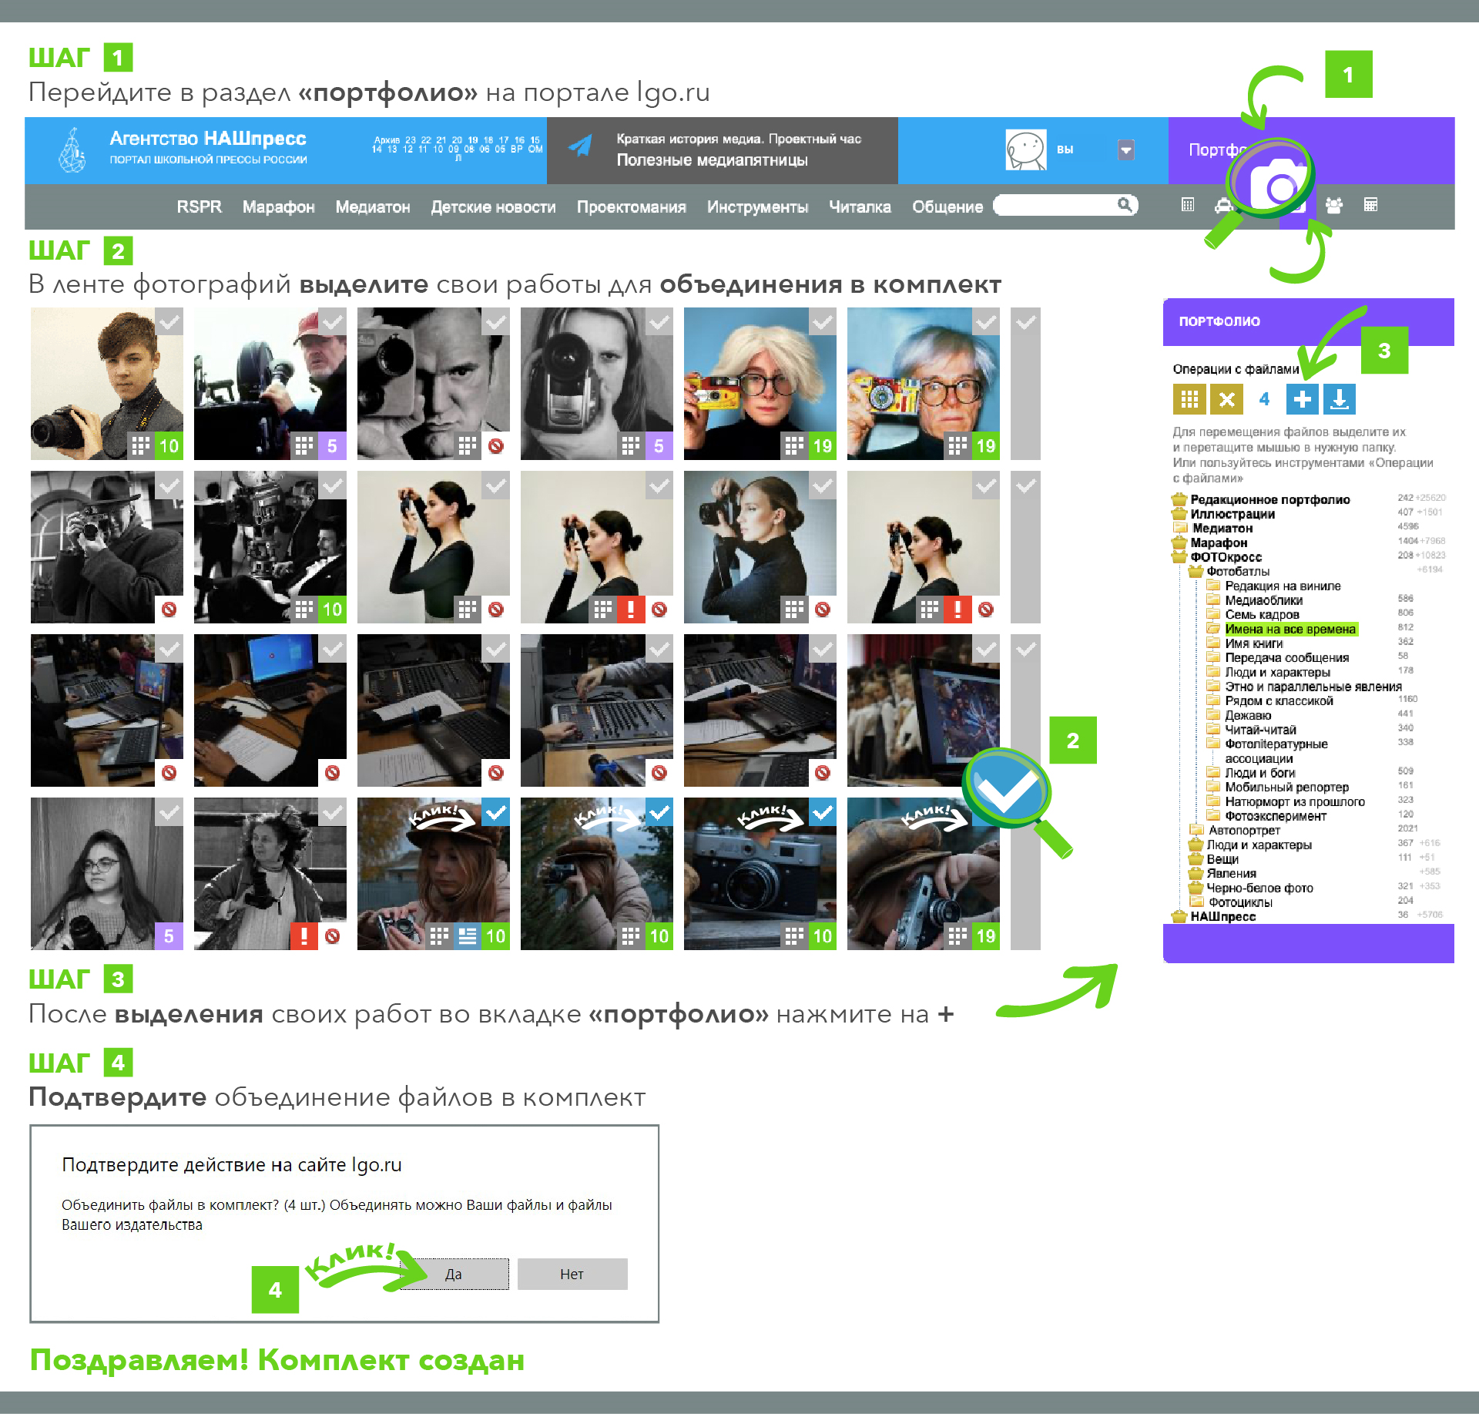The height and width of the screenshot is (1414, 1479).
Task: Click the blue download arrow icon
Action: click(x=1339, y=399)
